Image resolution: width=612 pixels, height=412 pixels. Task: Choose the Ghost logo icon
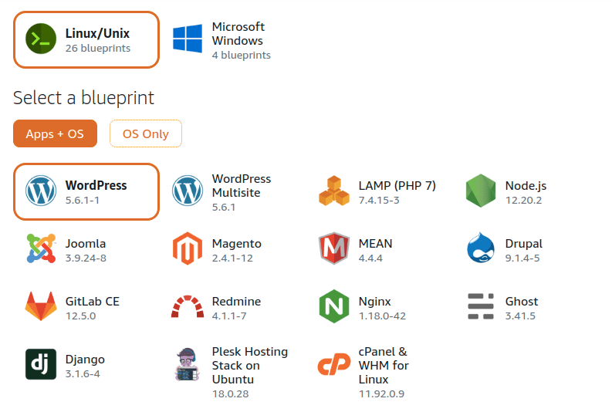point(481,306)
